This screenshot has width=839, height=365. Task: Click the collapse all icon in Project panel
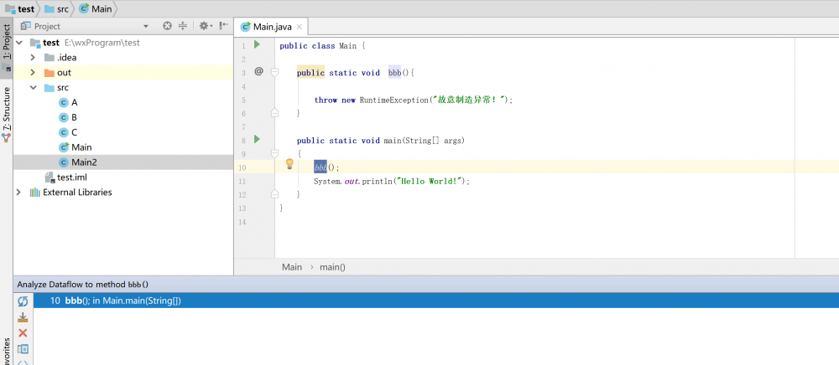(x=182, y=26)
